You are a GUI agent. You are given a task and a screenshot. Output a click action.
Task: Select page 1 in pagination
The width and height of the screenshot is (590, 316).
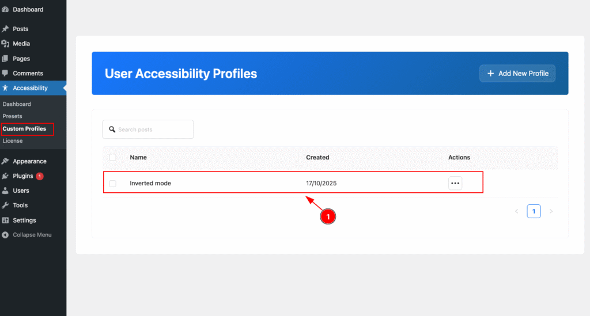[x=534, y=212]
